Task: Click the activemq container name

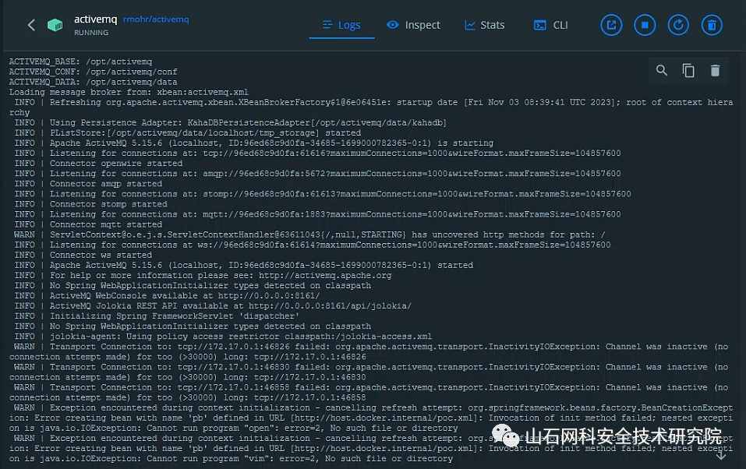Action: tap(95, 19)
